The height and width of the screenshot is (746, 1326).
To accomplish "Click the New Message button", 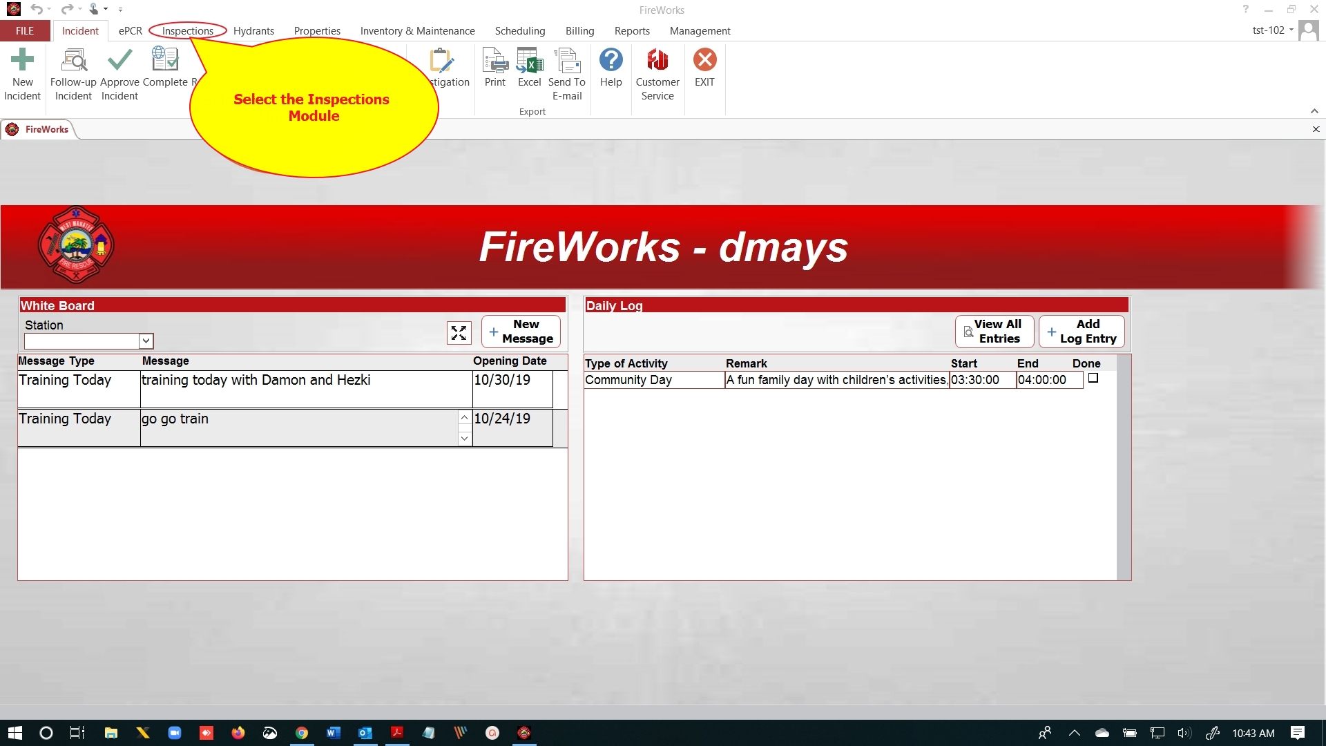I will pyautogui.click(x=521, y=332).
